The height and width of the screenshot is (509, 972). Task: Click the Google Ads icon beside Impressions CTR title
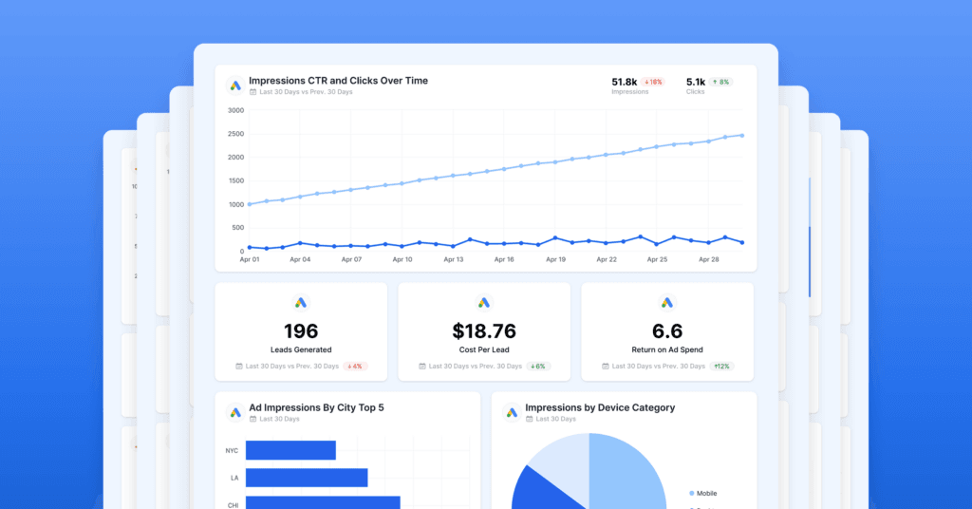[x=235, y=85]
